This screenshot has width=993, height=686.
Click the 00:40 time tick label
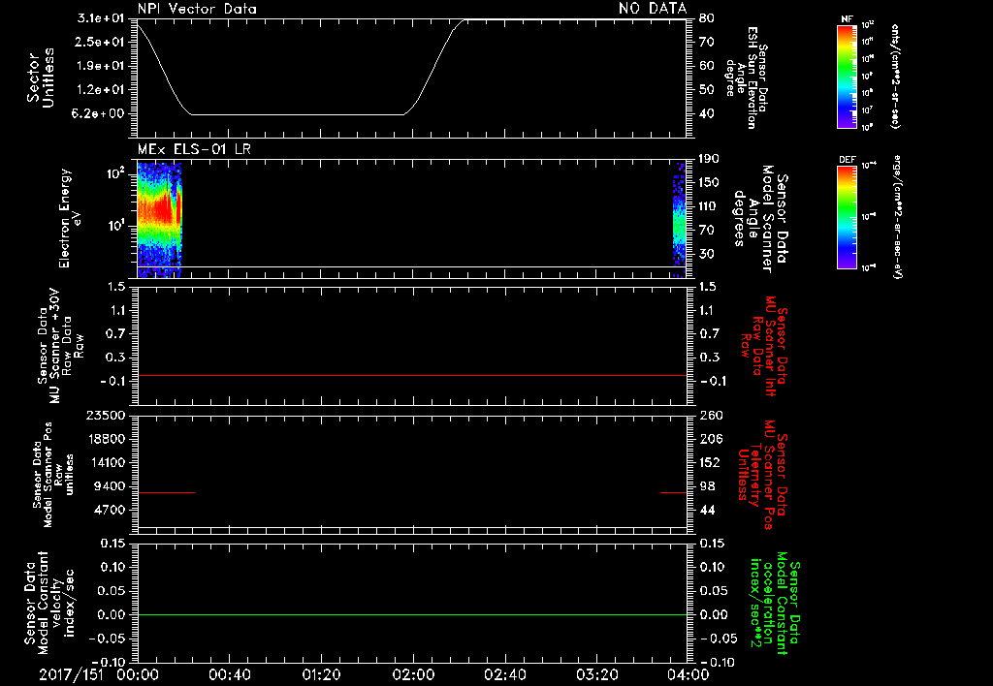tap(229, 674)
